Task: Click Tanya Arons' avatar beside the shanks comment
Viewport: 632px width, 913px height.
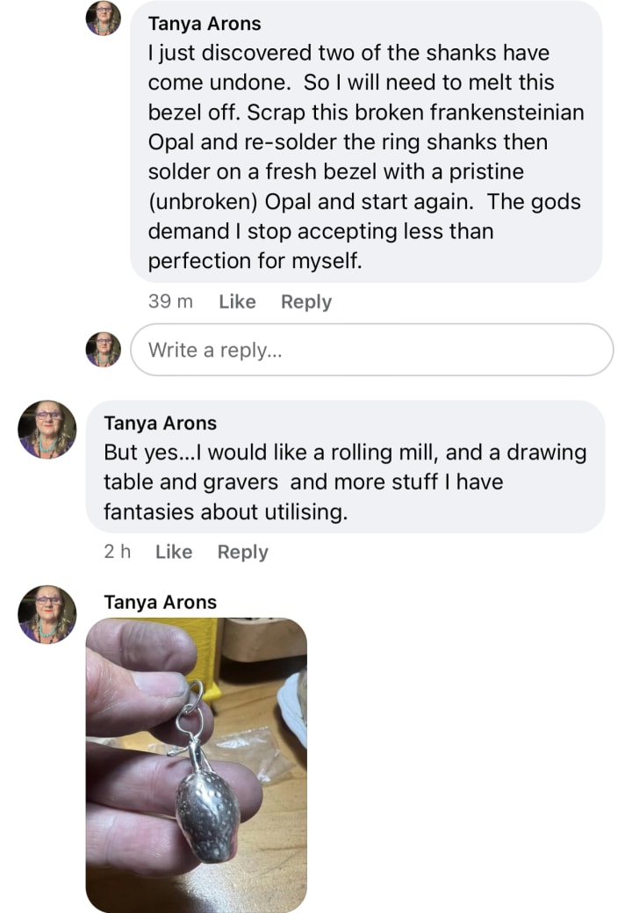Action: click(x=103, y=18)
